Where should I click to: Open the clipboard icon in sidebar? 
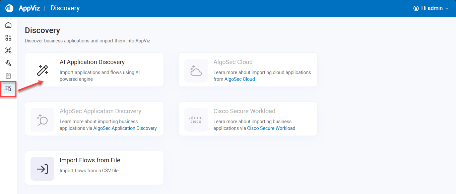pyautogui.click(x=8, y=76)
